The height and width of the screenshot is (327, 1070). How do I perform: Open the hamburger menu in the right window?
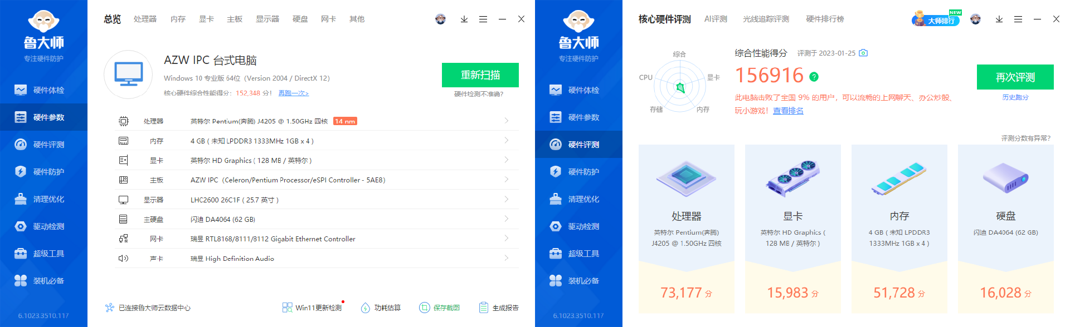click(1018, 19)
